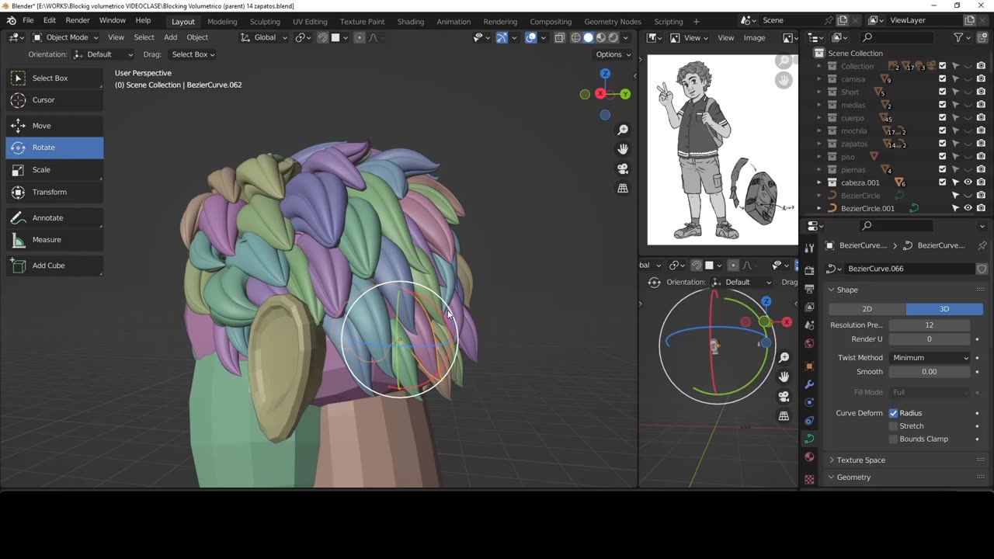Activate the Cursor tool
The width and height of the screenshot is (994, 559).
54,99
